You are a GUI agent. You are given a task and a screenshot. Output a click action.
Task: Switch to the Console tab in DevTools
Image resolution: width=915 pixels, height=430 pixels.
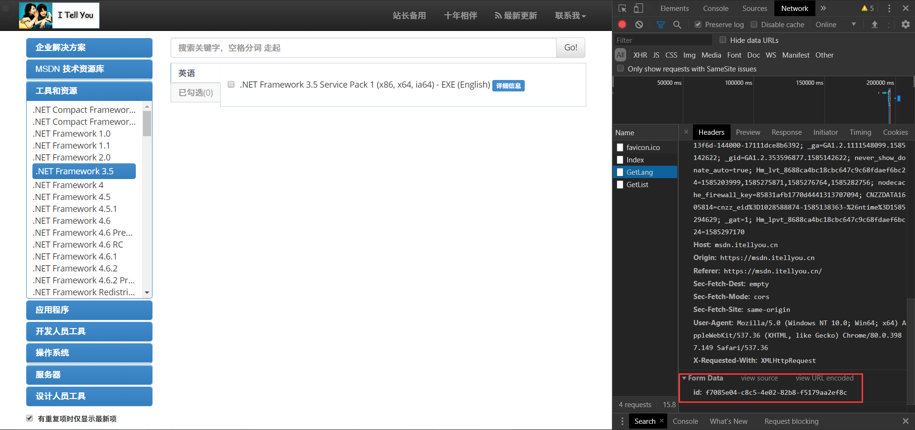[x=715, y=9]
